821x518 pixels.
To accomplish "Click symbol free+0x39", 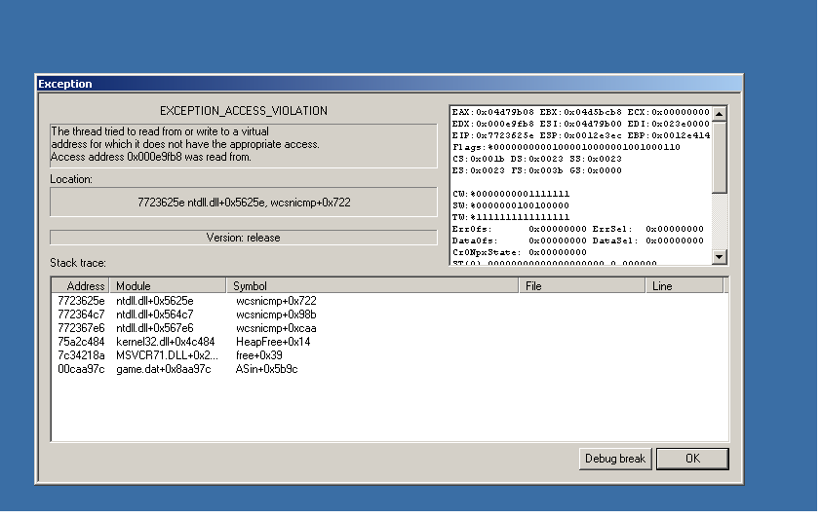I will 259,355.
